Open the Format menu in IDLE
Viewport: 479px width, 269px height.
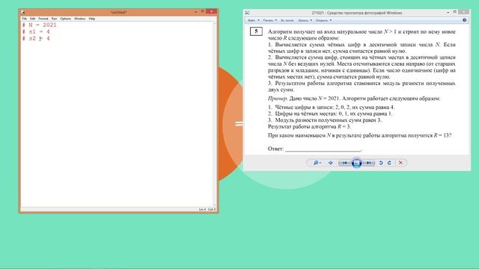click(x=43, y=19)
